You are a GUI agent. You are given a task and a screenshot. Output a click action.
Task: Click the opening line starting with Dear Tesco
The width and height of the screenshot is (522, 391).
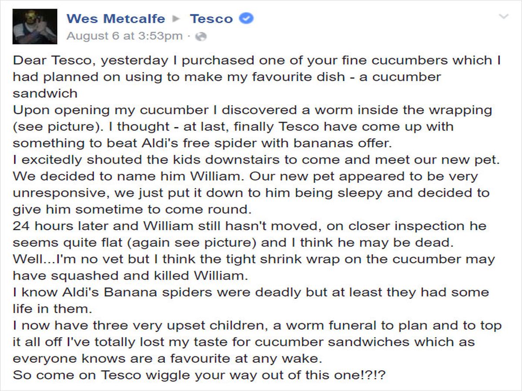pyautogui.click(x=174, y=60)
